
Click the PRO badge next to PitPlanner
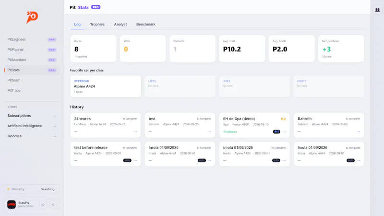52,50
